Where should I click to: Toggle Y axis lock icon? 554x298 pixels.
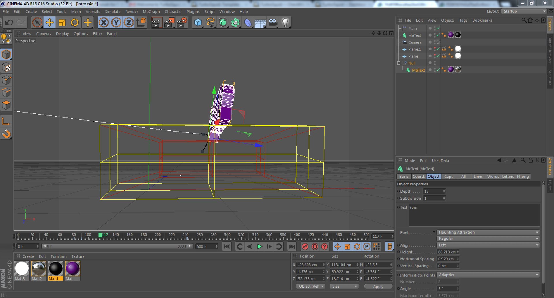pyautogui.click(x=116, y=23)
